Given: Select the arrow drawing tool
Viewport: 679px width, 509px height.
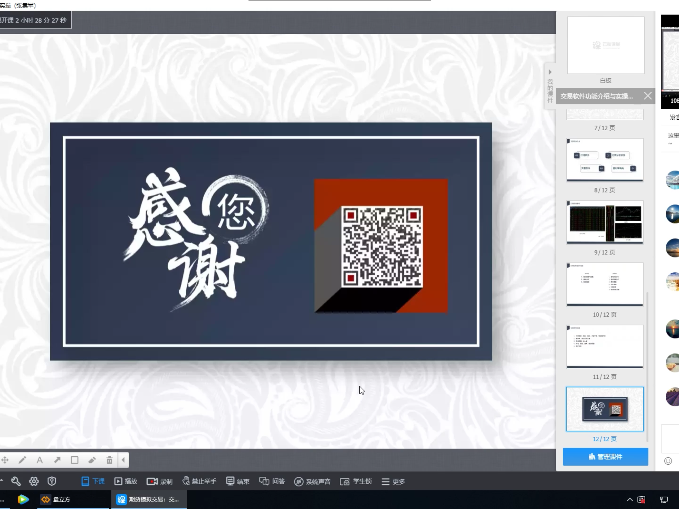Looking at the screenshot, I should [57, 460].
